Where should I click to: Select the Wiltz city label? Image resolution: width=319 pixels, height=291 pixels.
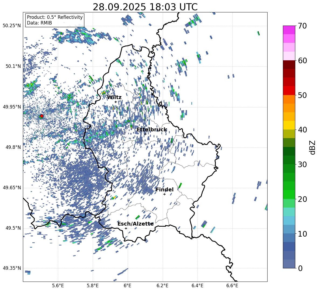click(114, 97)
